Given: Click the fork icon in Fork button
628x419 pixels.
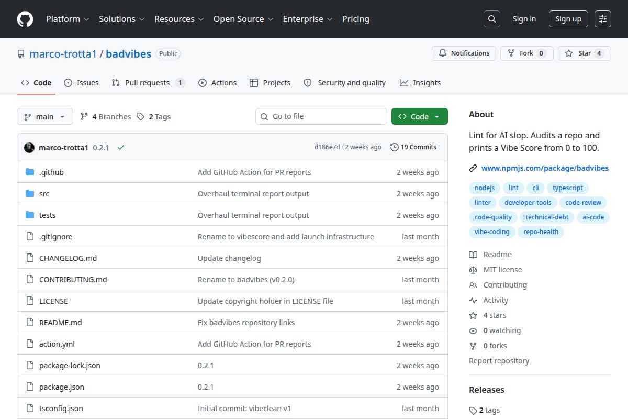Looking at the screenshot, I should pyautogui.click(x=511, y=53).
